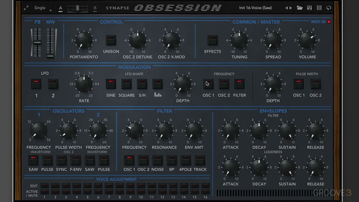Image resolution: width=359 pixels, height=202 pixels.
Task: Open preset folder browser icon
Action: click(300, 8)
